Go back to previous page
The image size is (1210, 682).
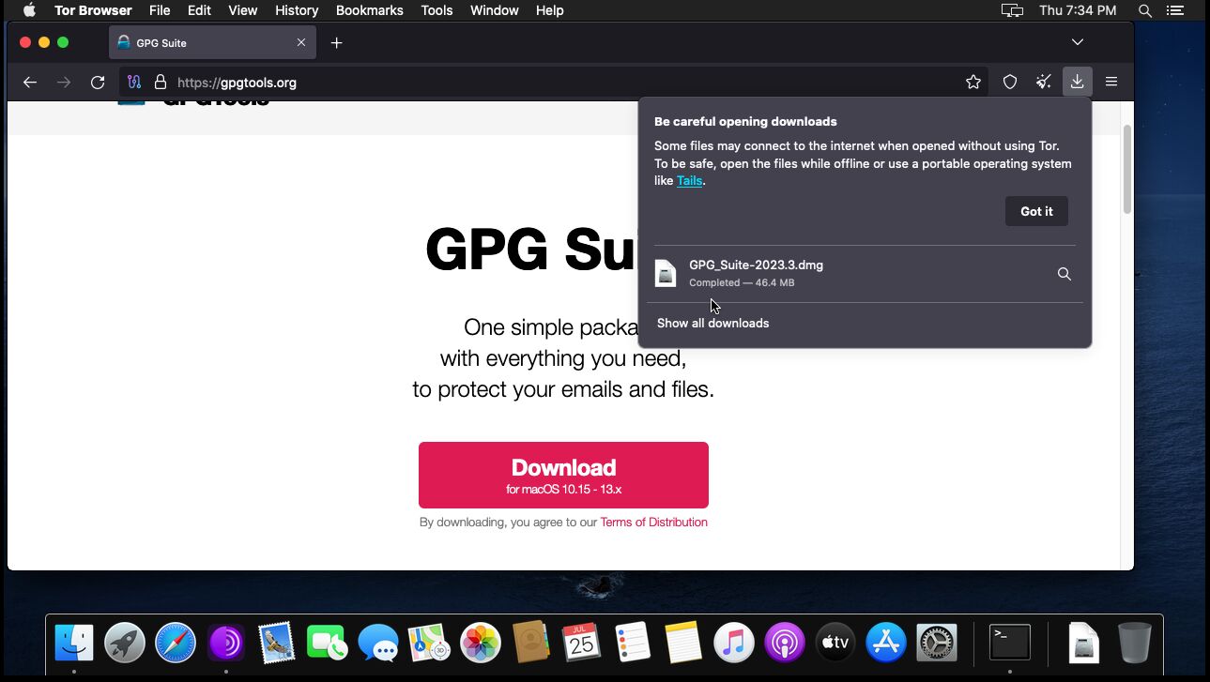click(x=30, y=83)
